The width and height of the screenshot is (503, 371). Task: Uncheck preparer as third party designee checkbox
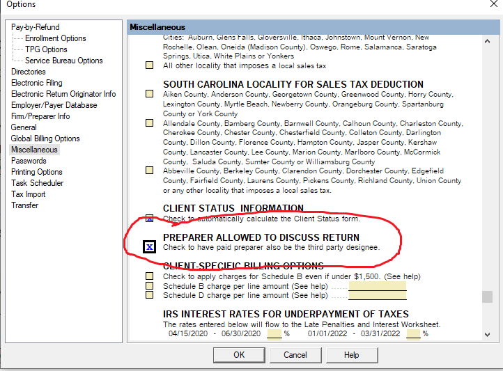(x=149, y=246)
